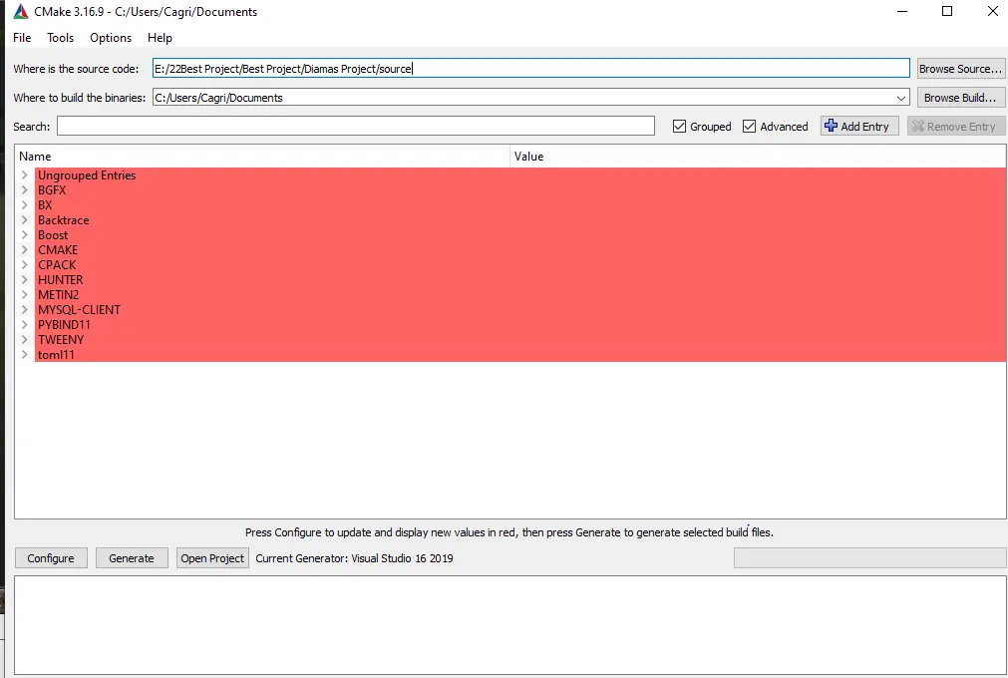The width and height of the screenshot is (1008, 678).
Task: Select the 'BGFX' row text
Action: tap(52, 189)
